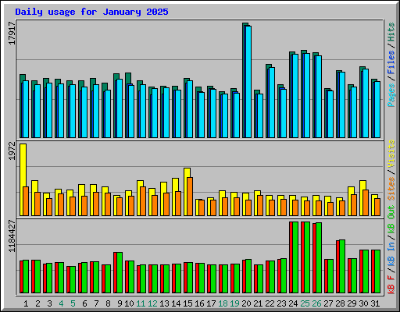The width and height of the screenshot is (400, 312).
Task: Click the Pages legend label
Action: coord(391,95)
